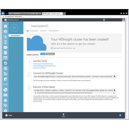This screenshot has height=129, width=129.
Task: Open the browser address bar dropdown
Action: [37, 14]
